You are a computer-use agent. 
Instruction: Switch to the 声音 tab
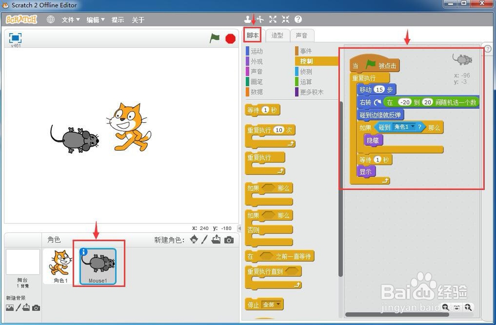pos(302,35)
